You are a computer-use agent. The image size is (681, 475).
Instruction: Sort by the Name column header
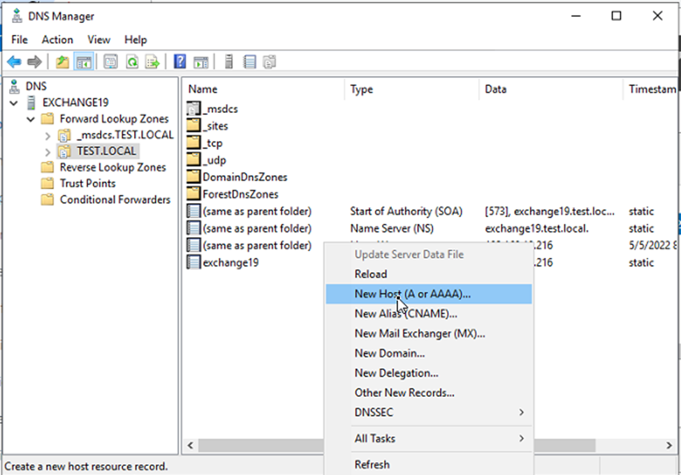tap(263, 89)
